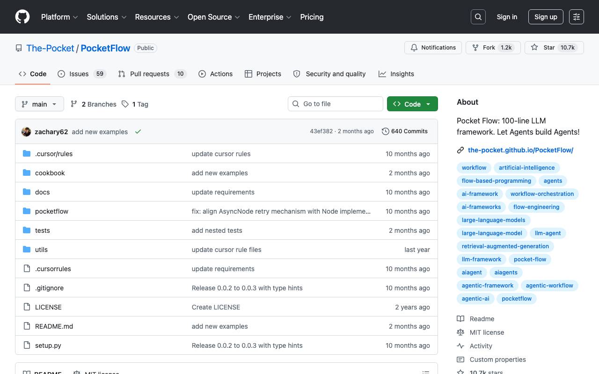Open the green Code dropdown button

tap(412, 104)
